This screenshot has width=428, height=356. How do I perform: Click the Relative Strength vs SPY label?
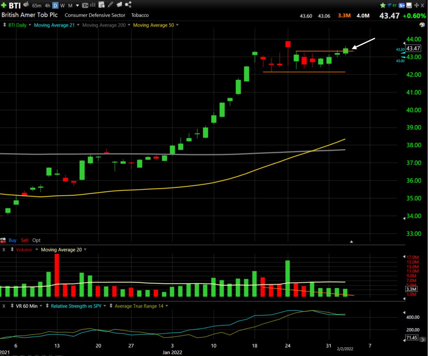coord(76,306)
